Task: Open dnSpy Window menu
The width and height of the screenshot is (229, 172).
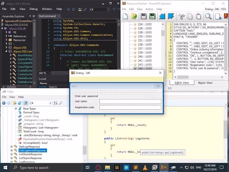Action: click(x=47, y=9)
